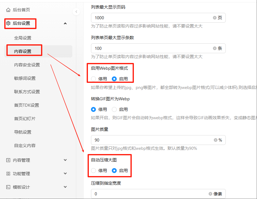Click the list icon beside 内容管理
The image size is (257, 199).
[8, 160]
